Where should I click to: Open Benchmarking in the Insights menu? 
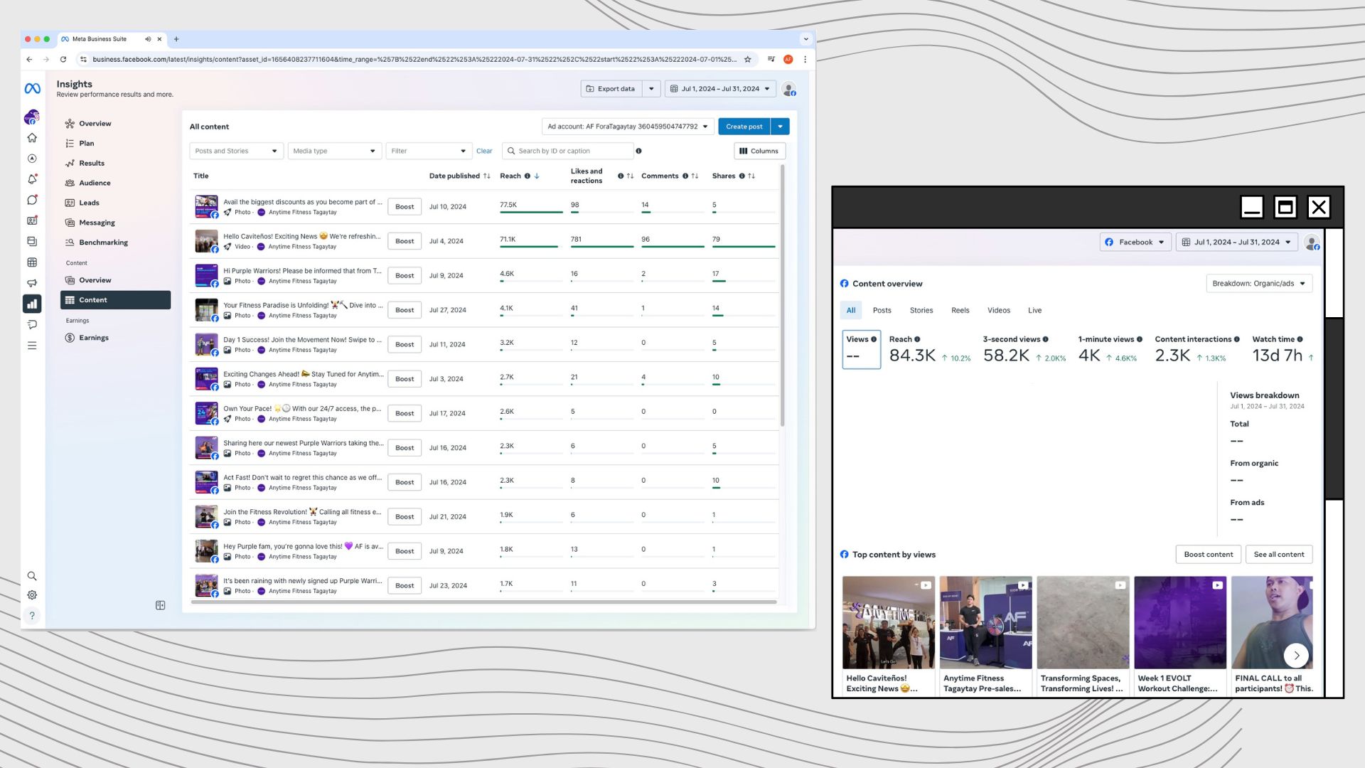point(103,242)
